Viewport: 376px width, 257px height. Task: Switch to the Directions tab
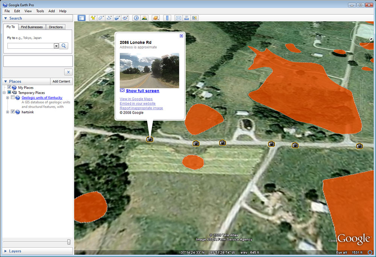tap(56, 27)
